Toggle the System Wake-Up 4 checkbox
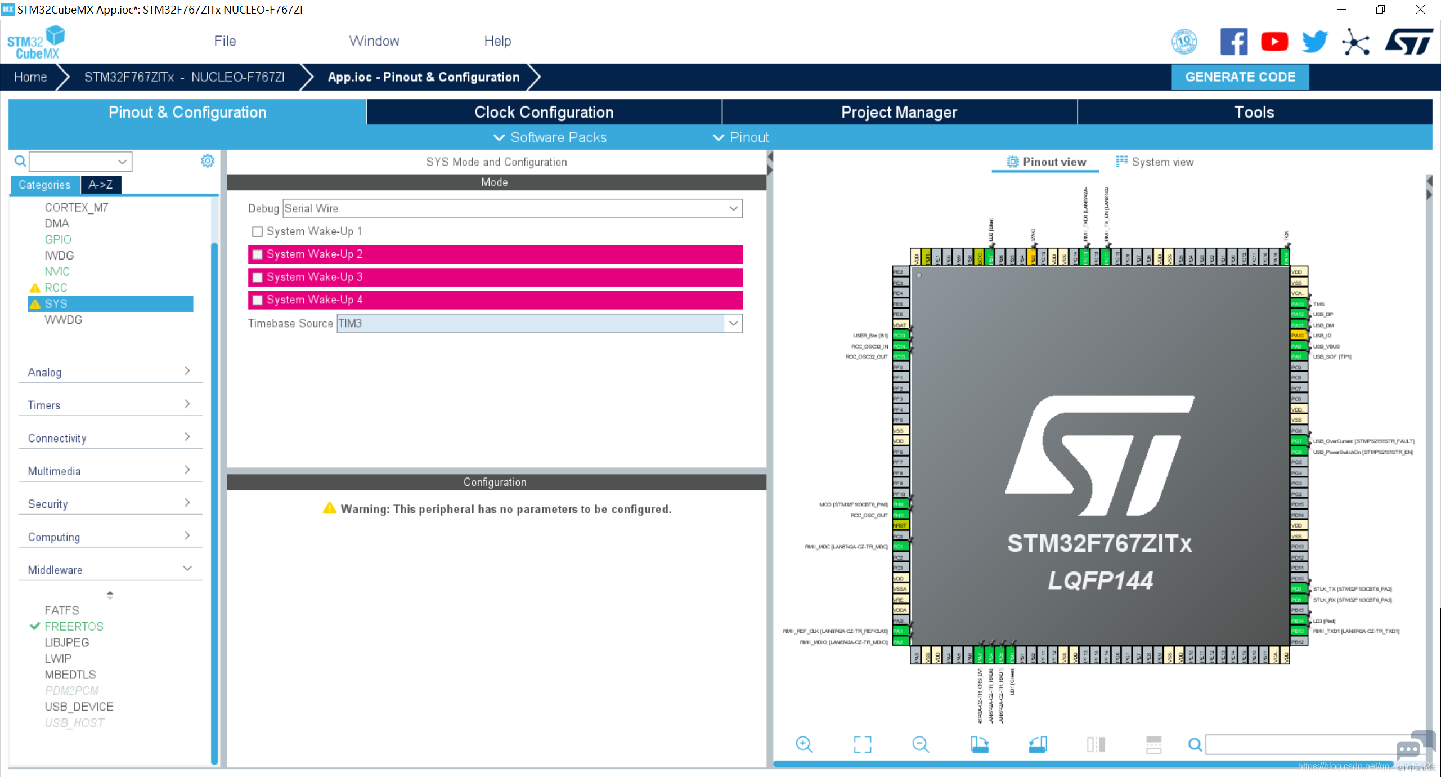The height and width of the screenshot is (777, 1441). click(257, 300)
